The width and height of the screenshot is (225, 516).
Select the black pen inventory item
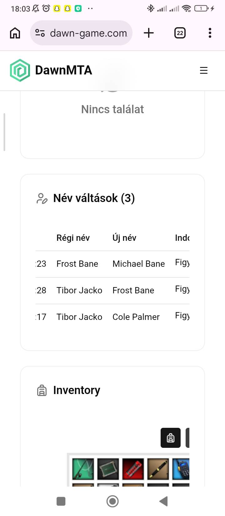tap(158, 469)
